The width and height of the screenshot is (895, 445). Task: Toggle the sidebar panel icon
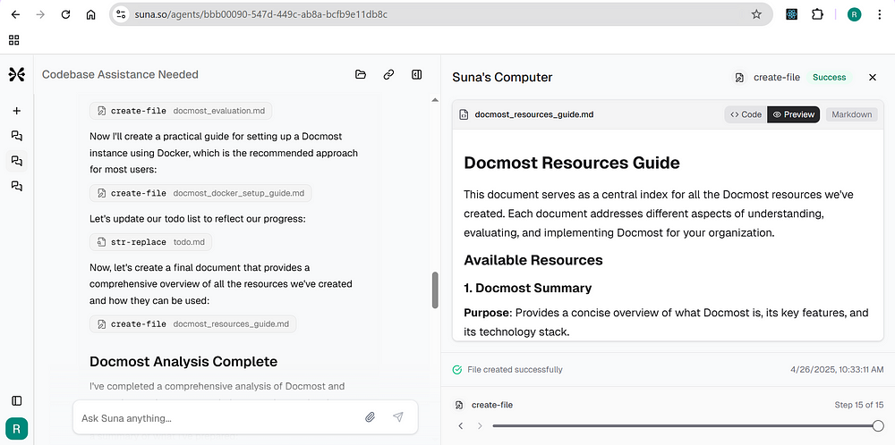coord(16,400)
